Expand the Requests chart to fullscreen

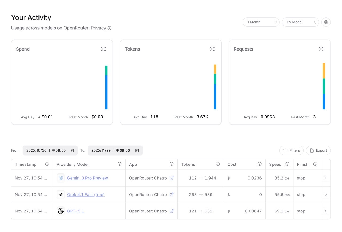321,49
